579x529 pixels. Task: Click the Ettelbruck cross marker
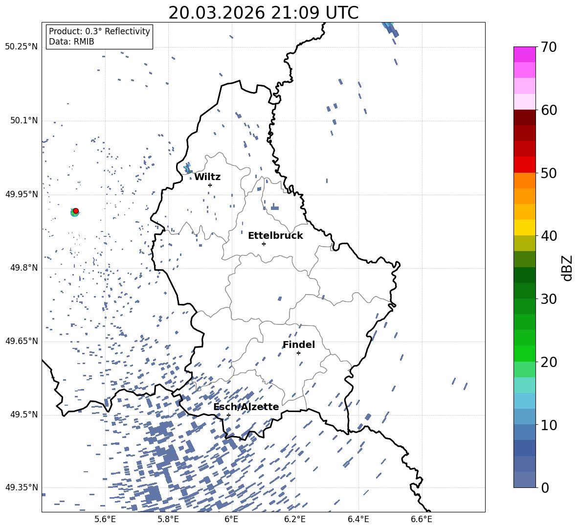pos(264,244)
